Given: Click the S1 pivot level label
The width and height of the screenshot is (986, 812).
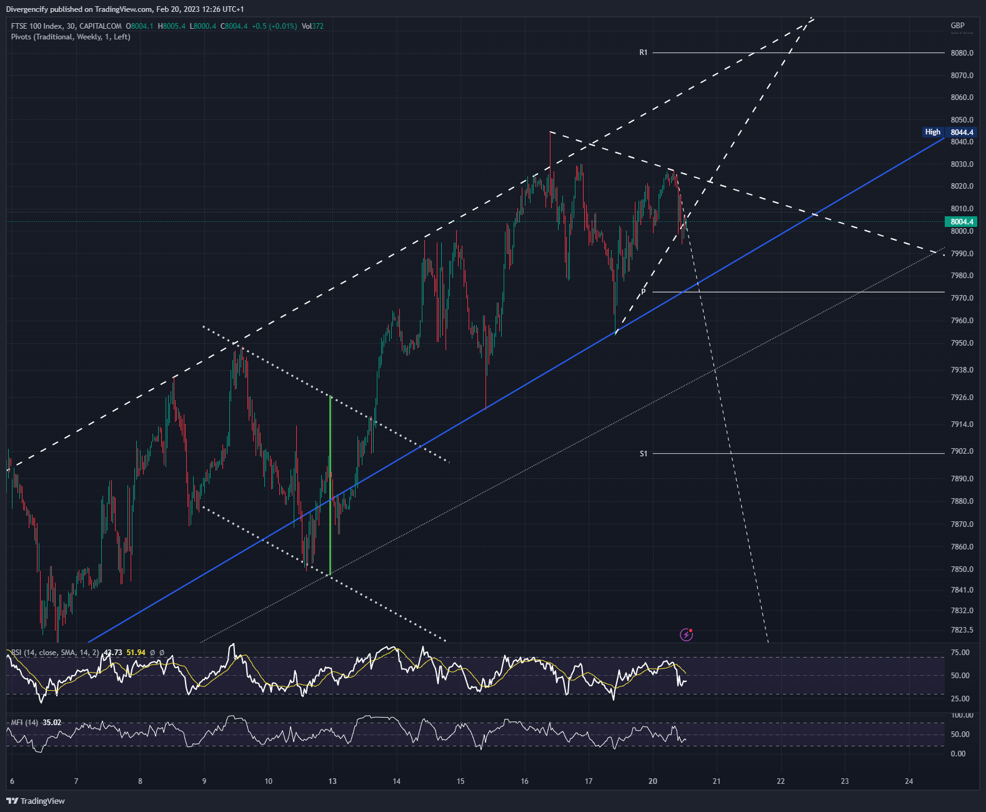Looking at the screenshot, I should 644,454.
